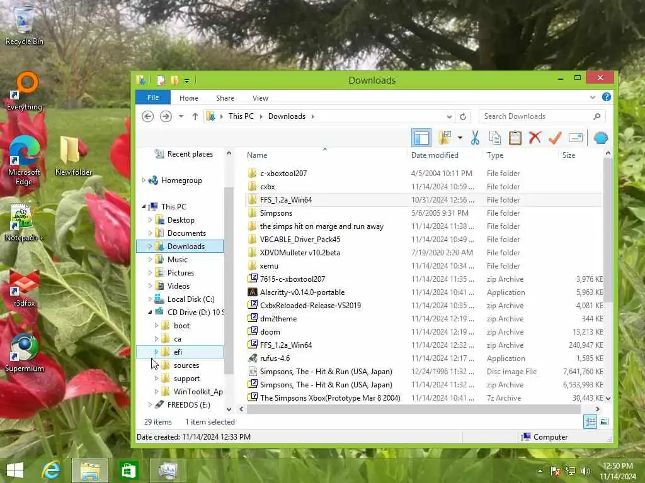Click the Back navigation arrow

click(147, 116)
